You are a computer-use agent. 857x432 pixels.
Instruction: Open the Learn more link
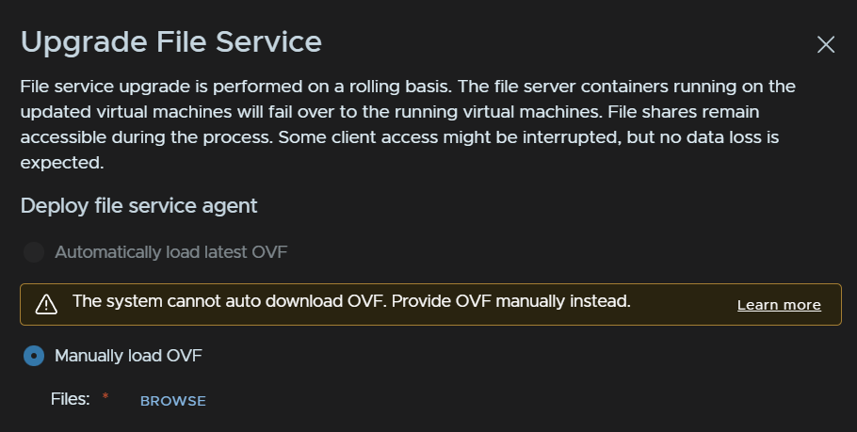tap(779, 305)
